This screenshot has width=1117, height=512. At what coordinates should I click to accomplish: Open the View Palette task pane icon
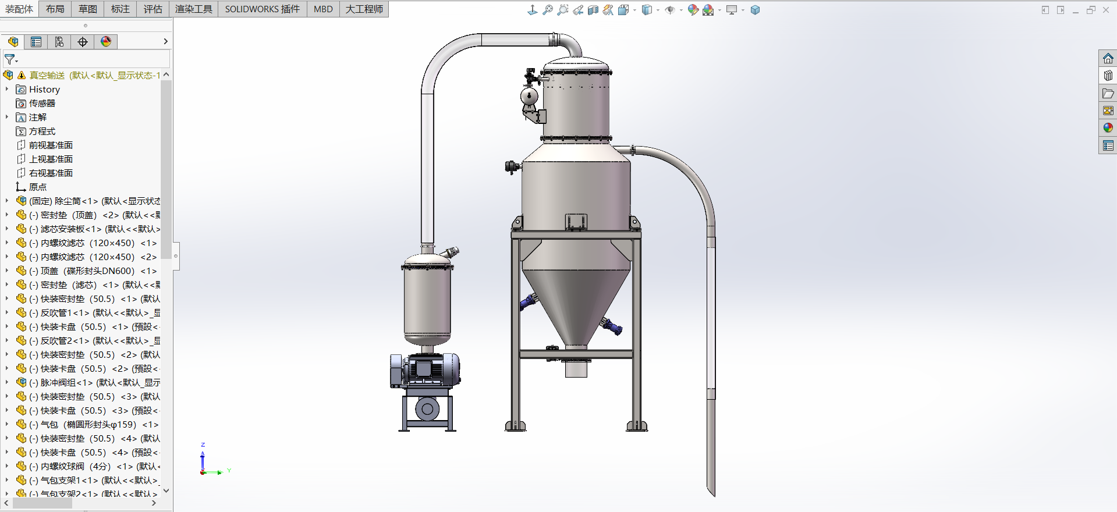point(1108,111)
